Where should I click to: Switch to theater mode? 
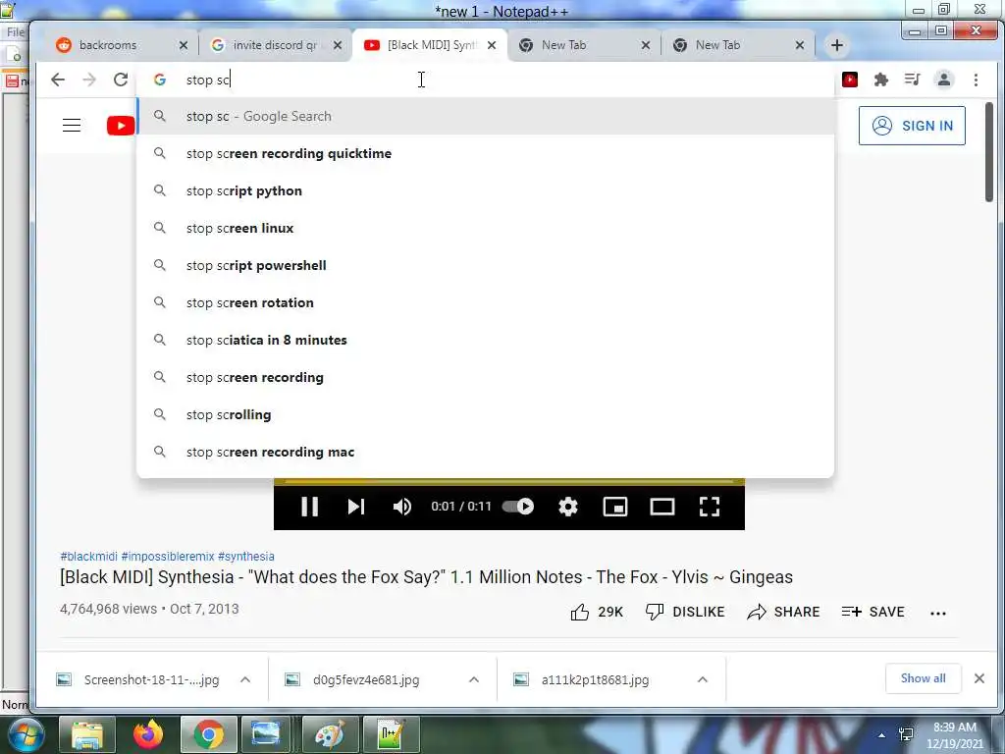click(x=662, y=507)
